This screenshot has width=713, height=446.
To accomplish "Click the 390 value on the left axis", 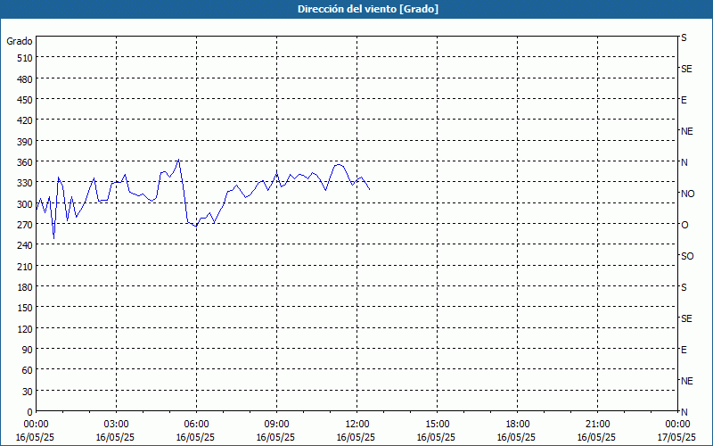I will click(26, 142).
